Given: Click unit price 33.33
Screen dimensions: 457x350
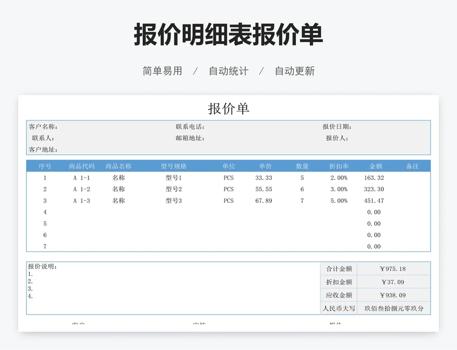Looking at the screenshot, I should (264, 178).
